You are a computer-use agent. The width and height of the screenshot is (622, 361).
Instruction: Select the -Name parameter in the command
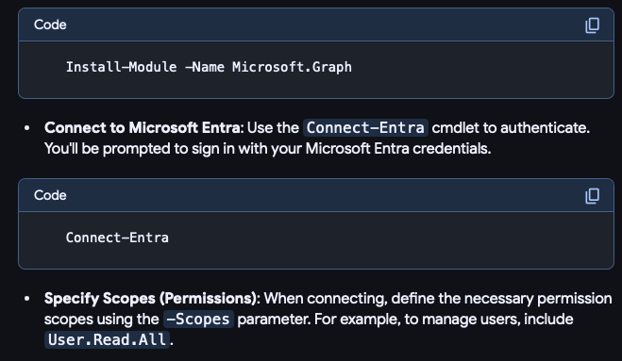[x=204, y=67]
